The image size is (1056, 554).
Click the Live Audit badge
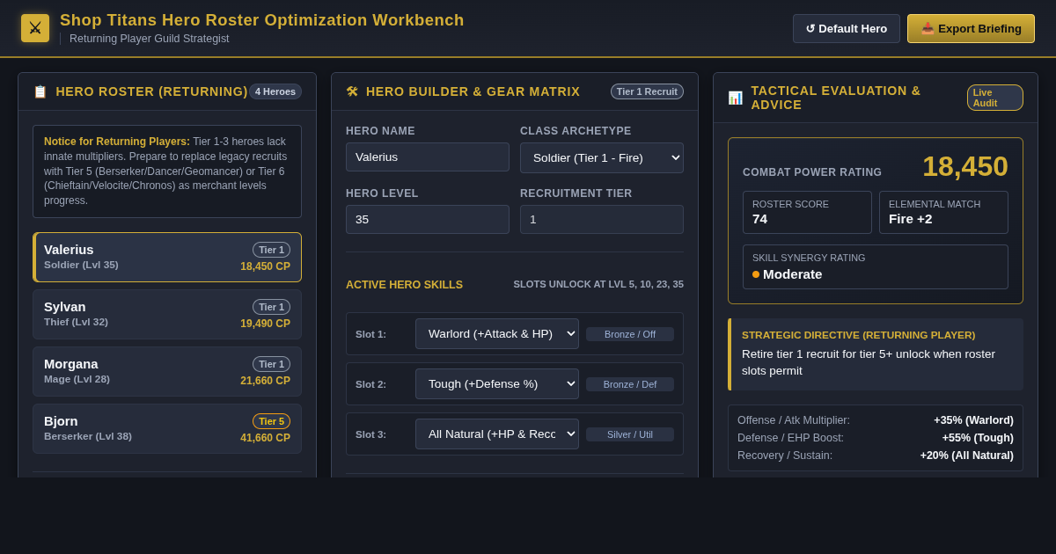pyautogui.click(x=995, y=98)
